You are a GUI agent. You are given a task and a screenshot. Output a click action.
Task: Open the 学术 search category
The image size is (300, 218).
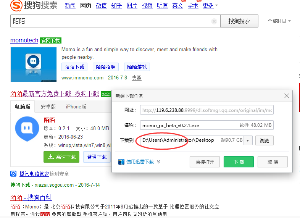[x=193, y=6]
